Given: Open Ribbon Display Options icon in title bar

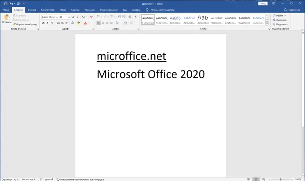Looking at the screenshot, I should 274,3.
